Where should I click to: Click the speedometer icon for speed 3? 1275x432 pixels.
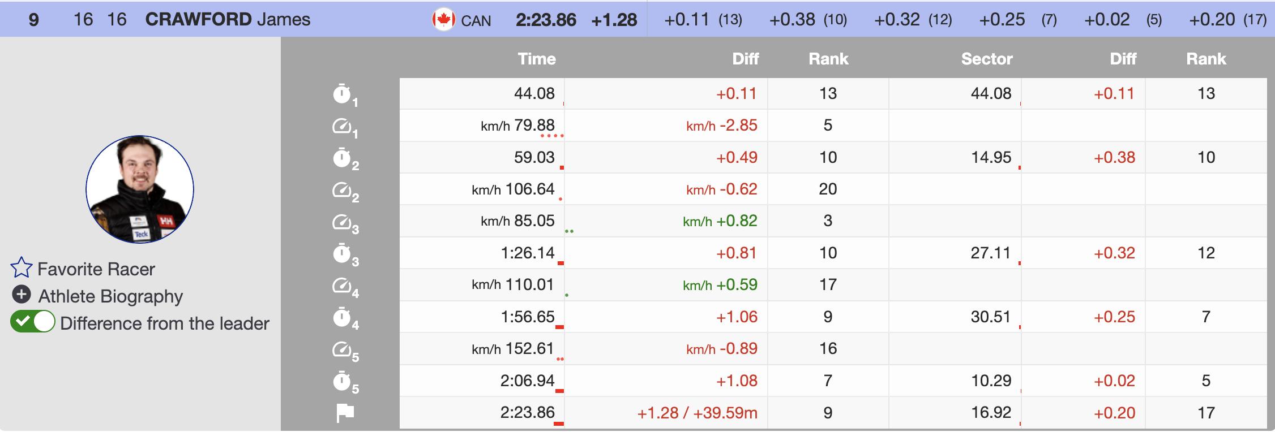pyautogui.click(x=342, y=222)
